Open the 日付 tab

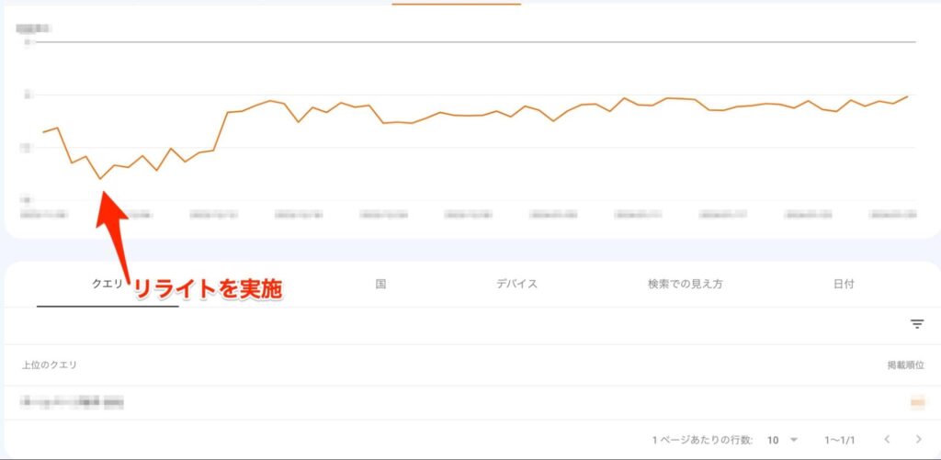click(844, 284)
